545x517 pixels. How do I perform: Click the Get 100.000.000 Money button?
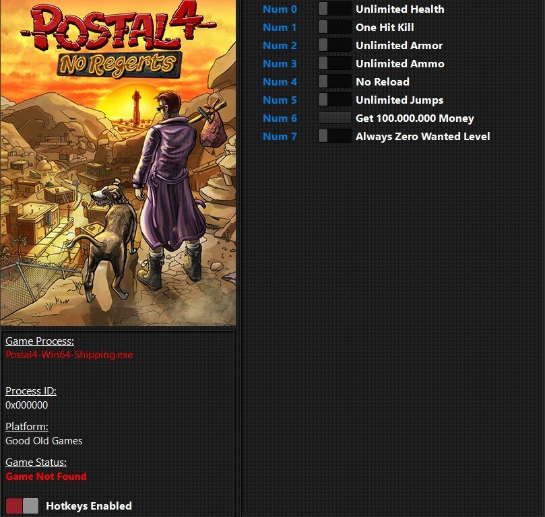(x=334, y=118)
